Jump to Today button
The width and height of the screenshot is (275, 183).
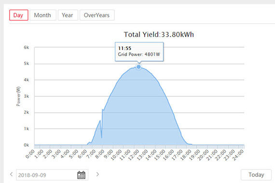(256, 175)
